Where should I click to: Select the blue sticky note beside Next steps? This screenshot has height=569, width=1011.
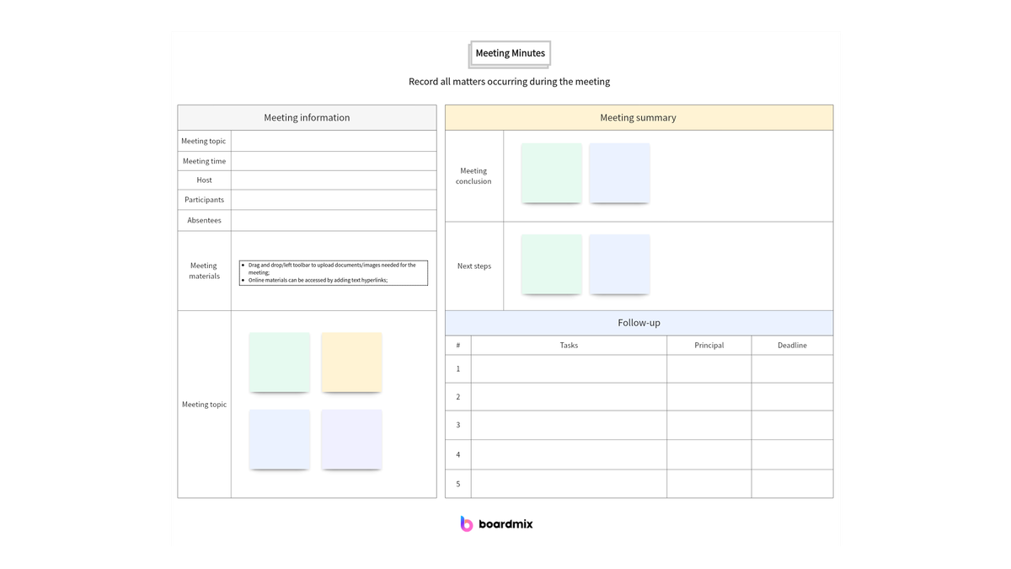point(619,265)
